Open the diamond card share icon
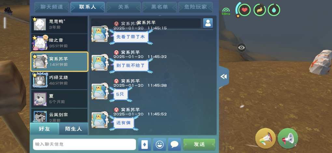Screen dimensions: 332x153 click(145, 145)
